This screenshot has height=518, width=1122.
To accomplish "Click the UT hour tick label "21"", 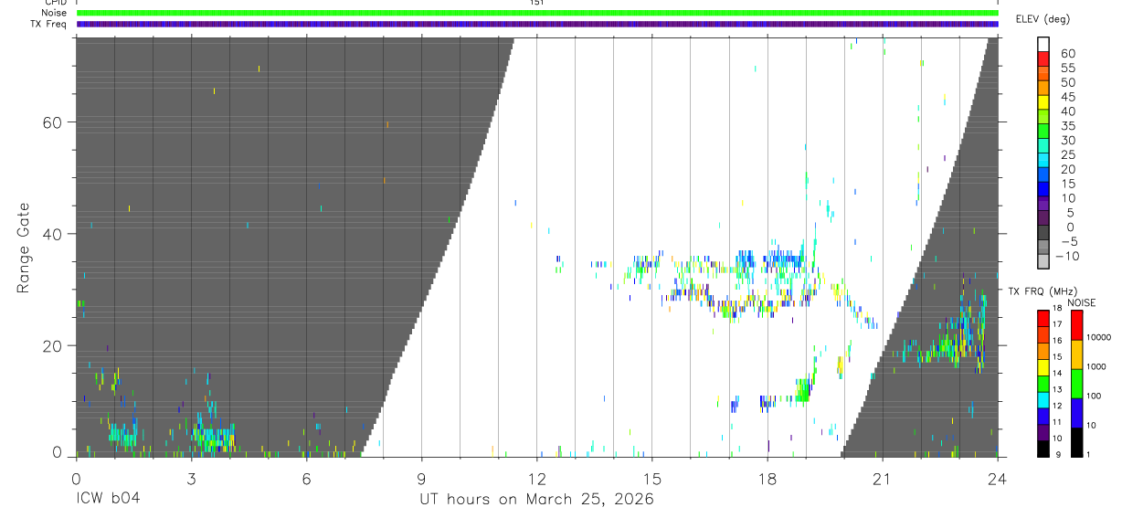I will (x=883, y=478).
